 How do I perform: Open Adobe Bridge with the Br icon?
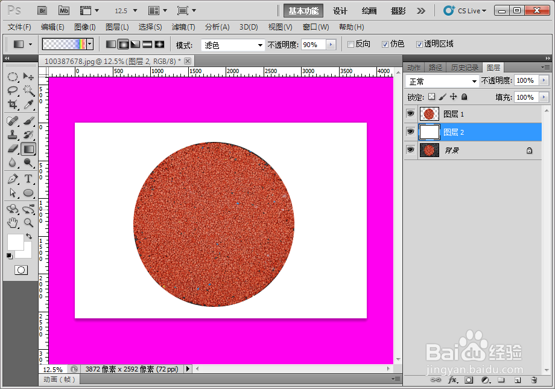[42, 10]
